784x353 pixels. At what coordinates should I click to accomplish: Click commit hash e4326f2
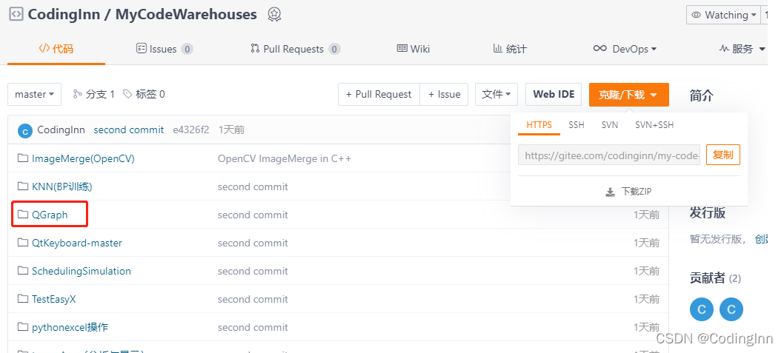point(191,130)
